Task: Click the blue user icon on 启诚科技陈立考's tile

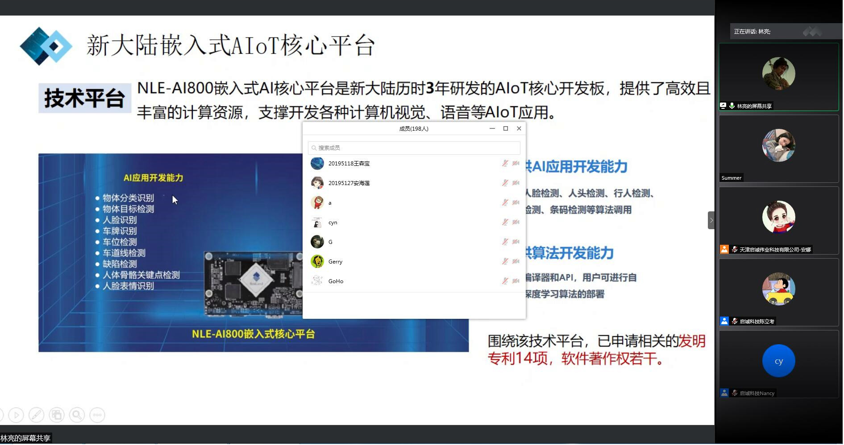Action: [x=724, y=321]
